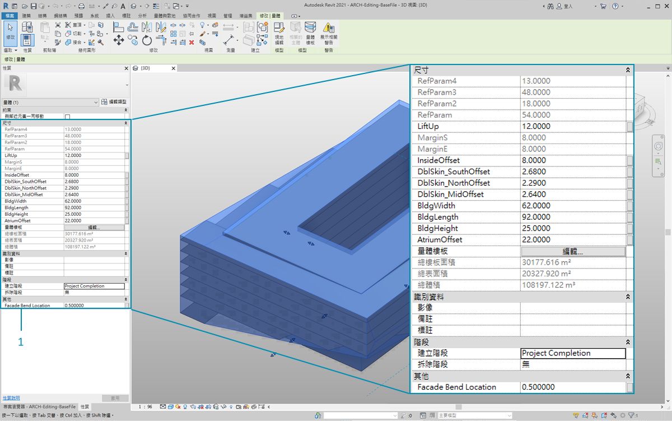The height and width of the screenshot is (421, 672).
Task: Switch to 專案瀏覽器 - ARCH-Editing-BaseFile tab
Action: point(39,406)
